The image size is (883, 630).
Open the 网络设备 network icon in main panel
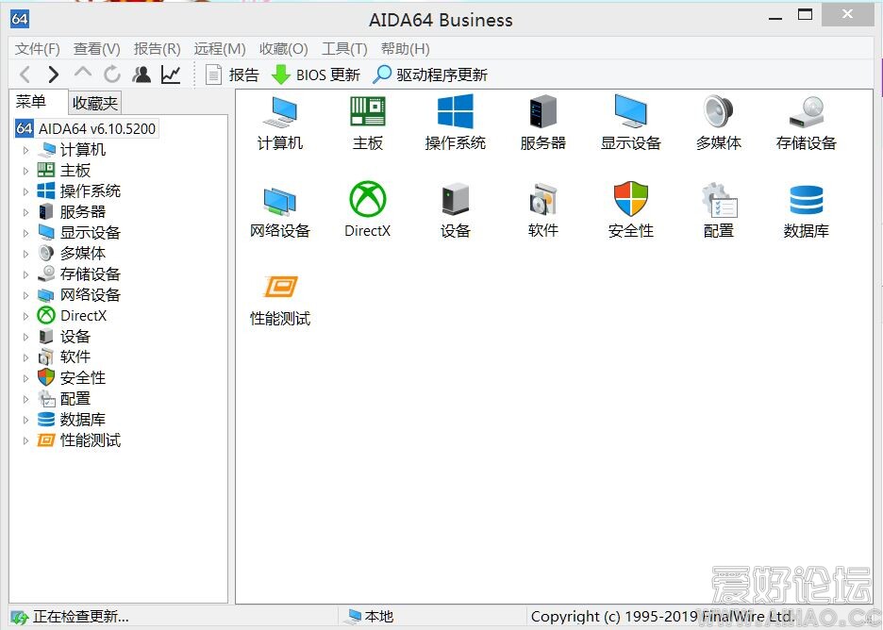pos(280,200)
